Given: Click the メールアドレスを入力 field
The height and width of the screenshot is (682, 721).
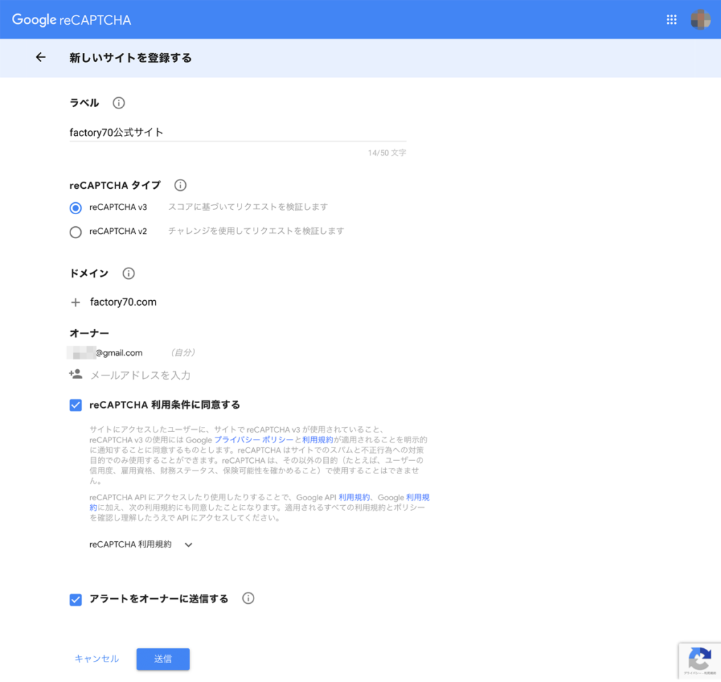Looking at the screenshot, I should pyautogui.click(x=140, y=376).
